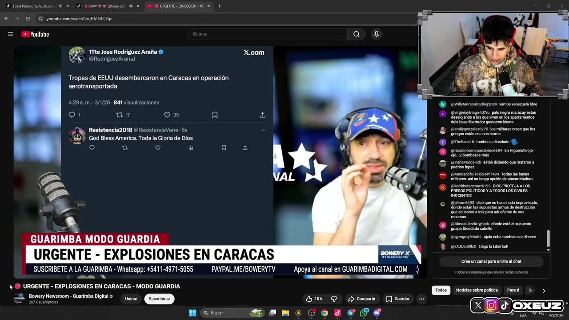The image size is (569, 320).
Task: Mute audio on Food Photography Studio tab
Action: click(60, 6)
